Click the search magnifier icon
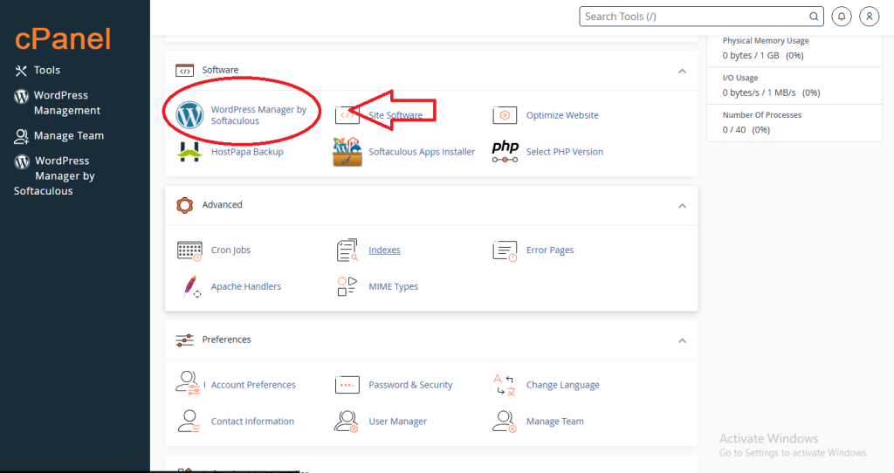 click(x=815, y=17)
